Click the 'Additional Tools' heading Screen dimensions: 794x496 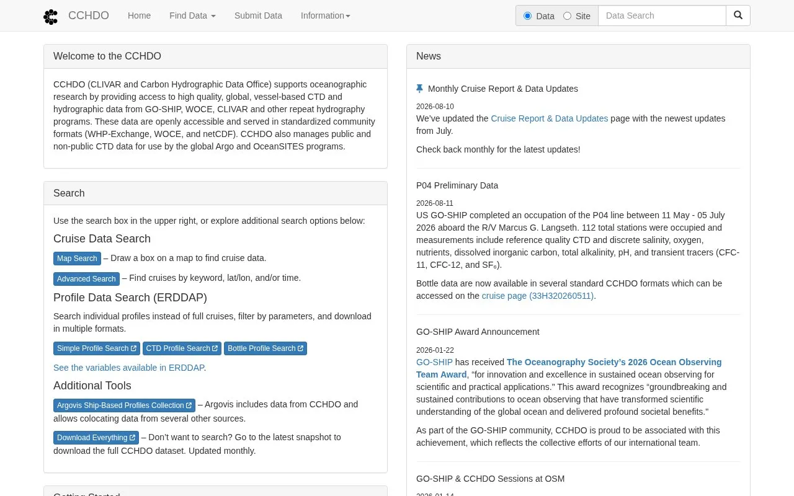92,386
